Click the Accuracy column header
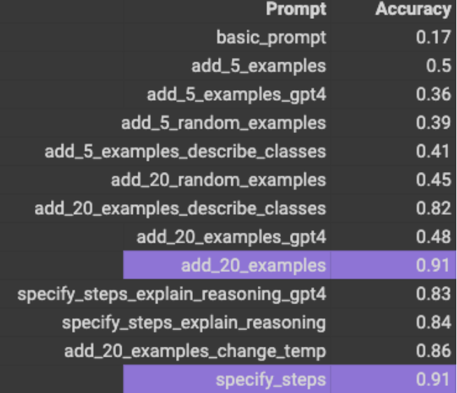The width and height of the screenshot is (457, 393). coord(413,10)
